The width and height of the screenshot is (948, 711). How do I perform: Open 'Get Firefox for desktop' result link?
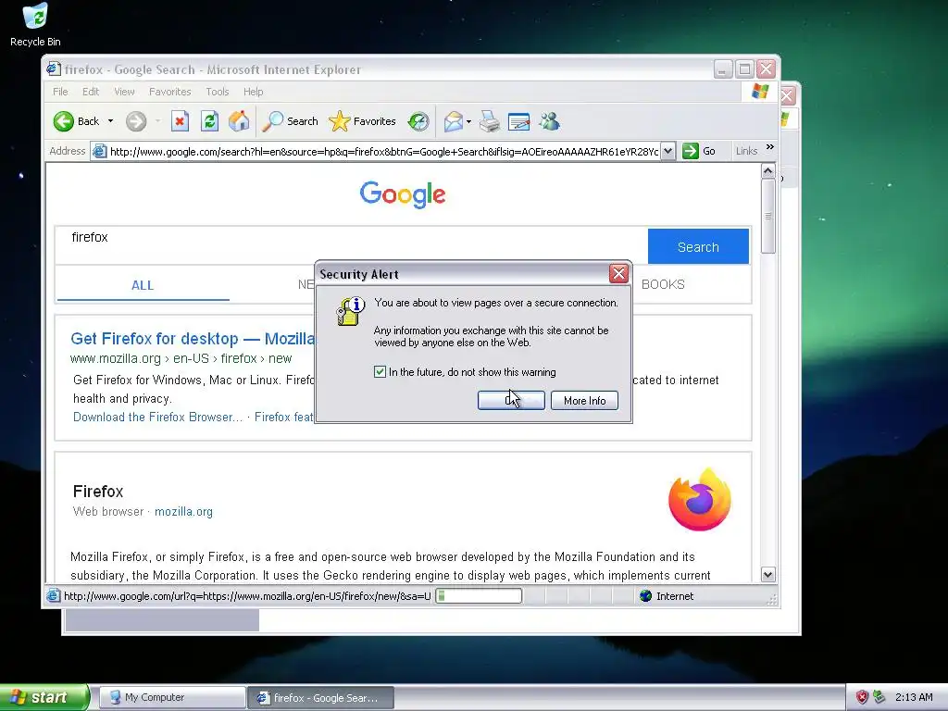tap(193, 339)
